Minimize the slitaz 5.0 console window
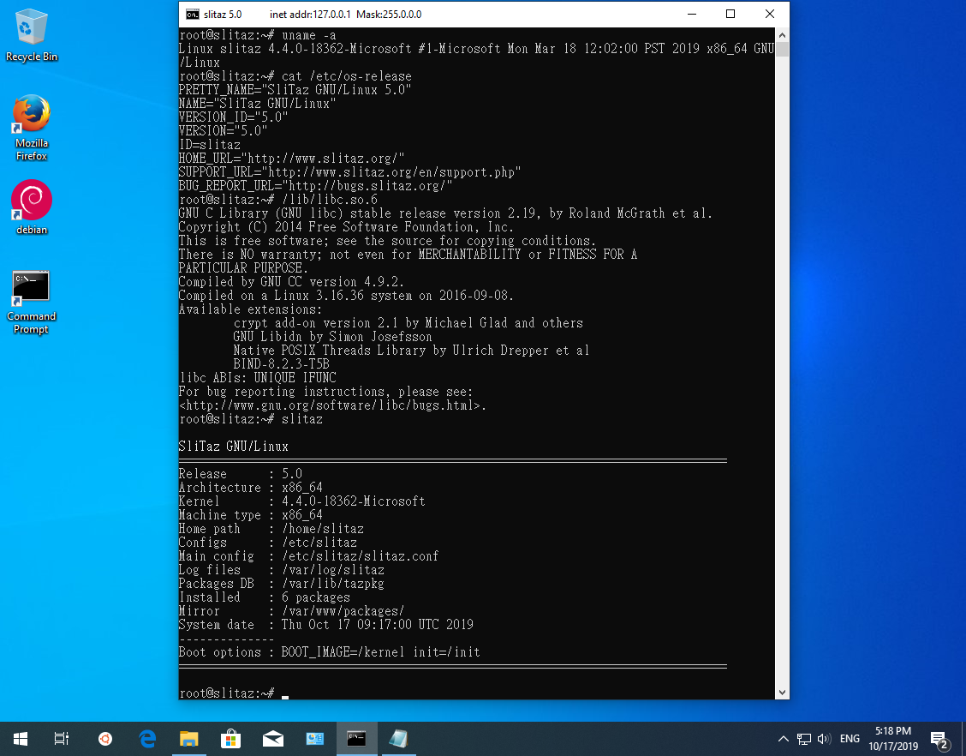Screen dimensions: 966x756 692,15
